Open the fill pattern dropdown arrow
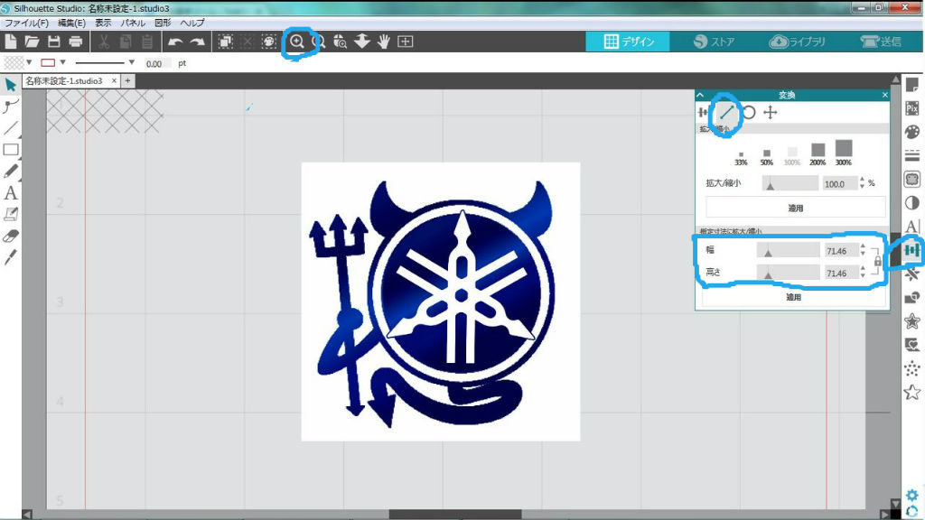925x520 pixels. click(29, 62)
